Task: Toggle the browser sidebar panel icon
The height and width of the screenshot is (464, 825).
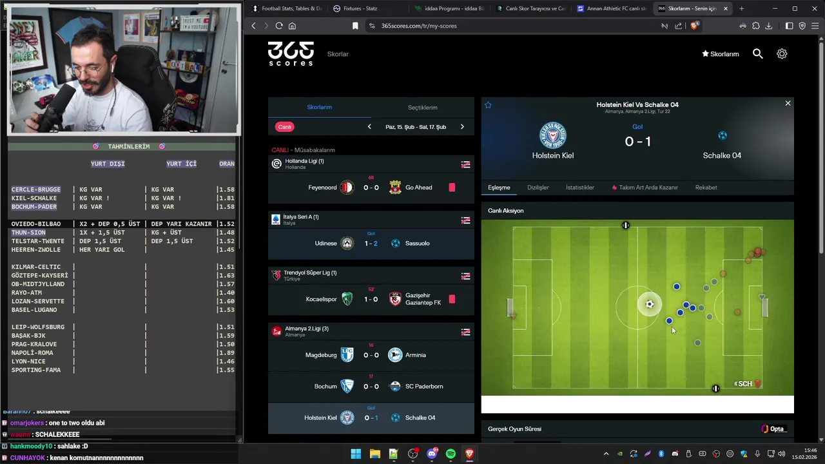Action: pyautogui.click(x=789, y=26)
